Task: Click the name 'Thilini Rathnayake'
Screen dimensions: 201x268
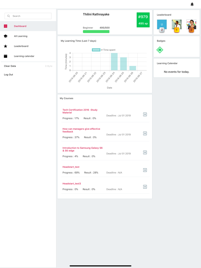Action: click(x=96, y=14)
